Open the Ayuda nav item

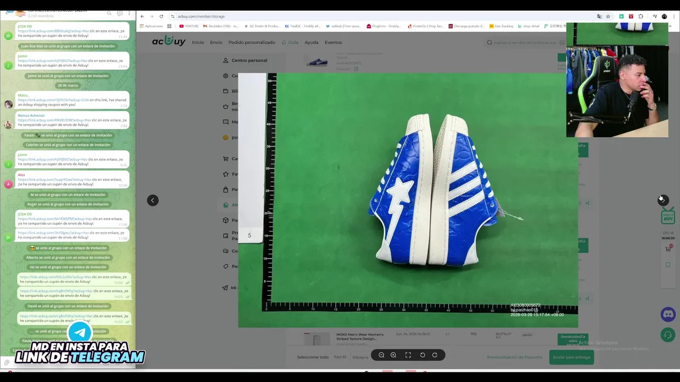click(x=311, y=42)
